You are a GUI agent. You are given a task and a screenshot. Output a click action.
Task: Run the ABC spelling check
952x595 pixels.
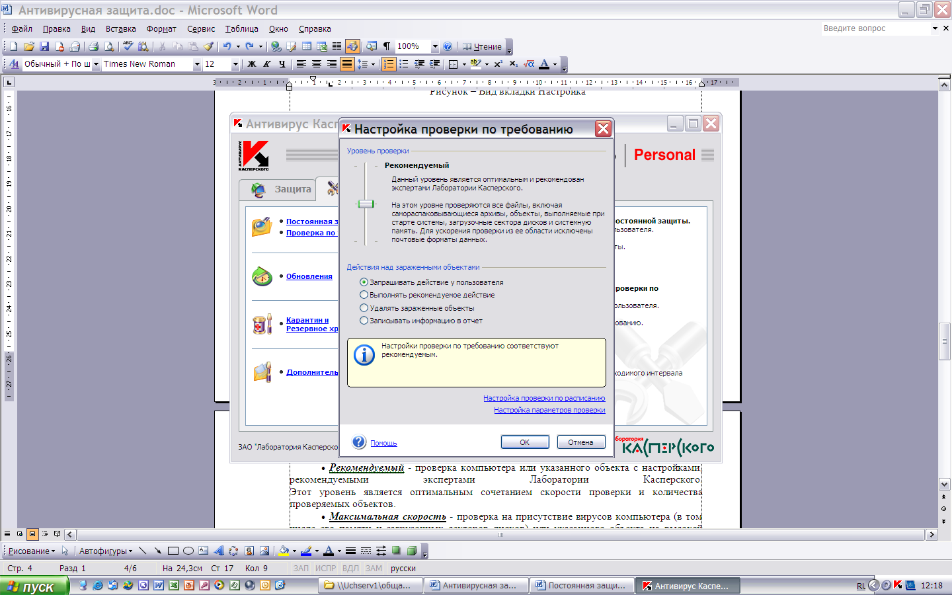[x=128, y=46]
